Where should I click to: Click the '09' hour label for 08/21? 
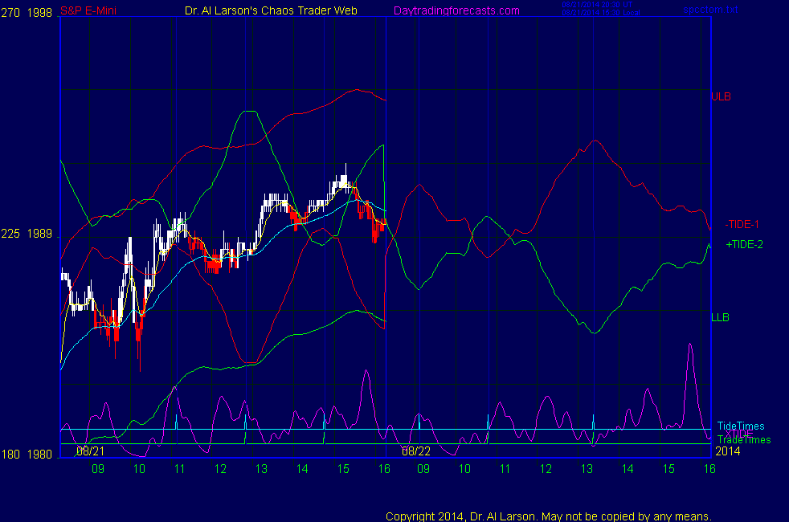[98, 469]
